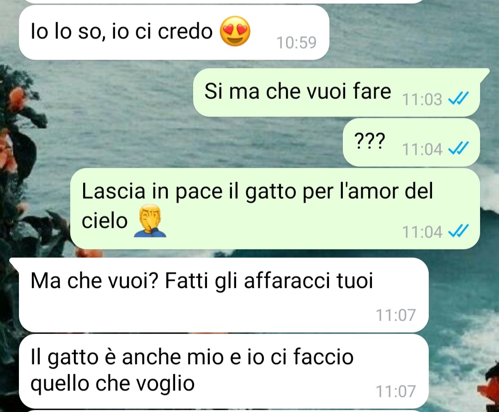Tap the 10:59 timestamp
The height and width of the screenshot is (412, 499).
[x=297, y=42]
